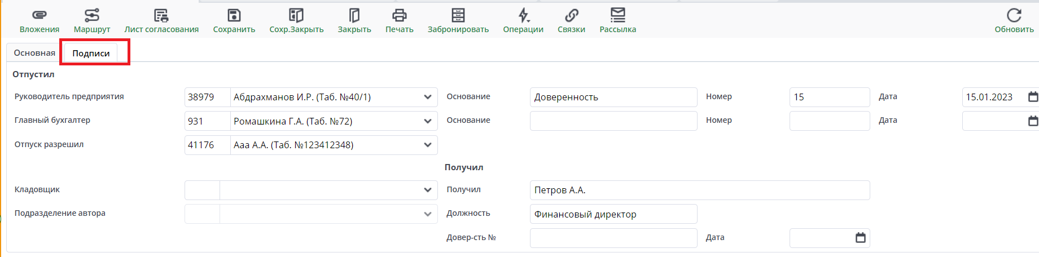Click the Рассылка mailing icon

click(617, 16)
